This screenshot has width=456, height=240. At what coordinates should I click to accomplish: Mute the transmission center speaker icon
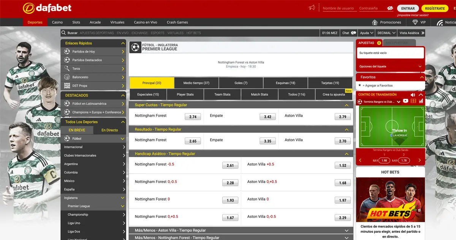[x=413, y=95]
